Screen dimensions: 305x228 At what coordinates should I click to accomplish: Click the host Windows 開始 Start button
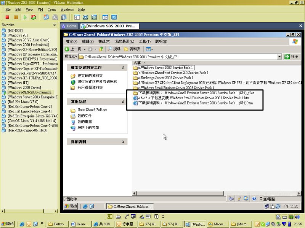pyautogui.click(x=8, y=224)
